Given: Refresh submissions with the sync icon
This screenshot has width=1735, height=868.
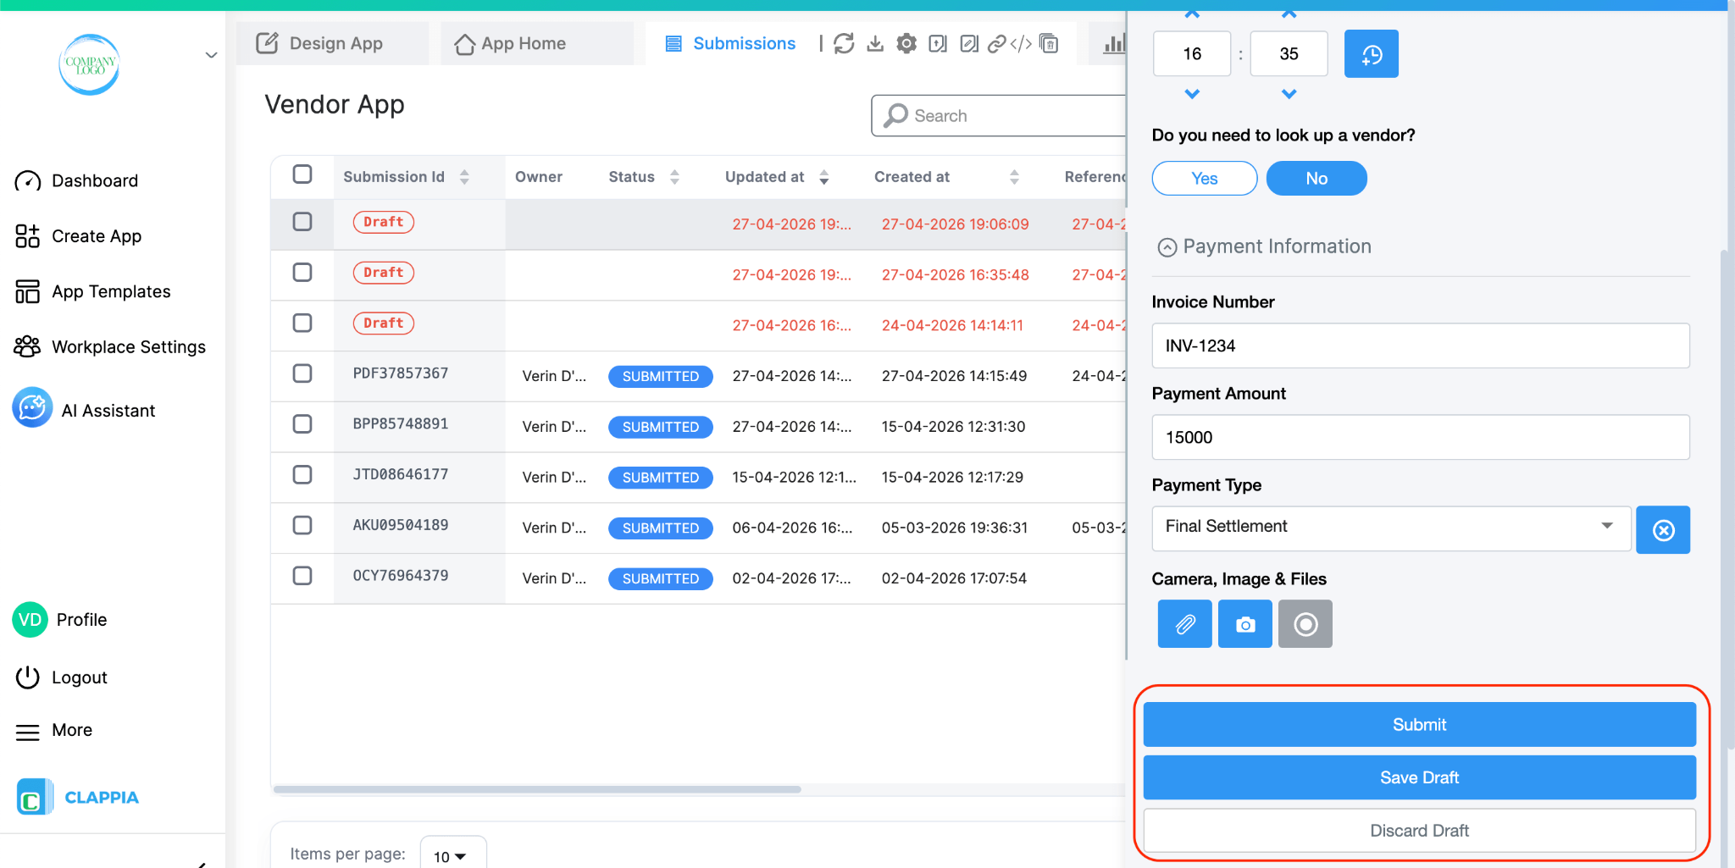Looking at the screenshot, I should tap(844, 43).
